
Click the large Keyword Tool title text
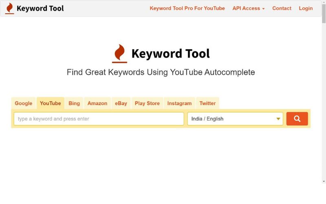171,54
